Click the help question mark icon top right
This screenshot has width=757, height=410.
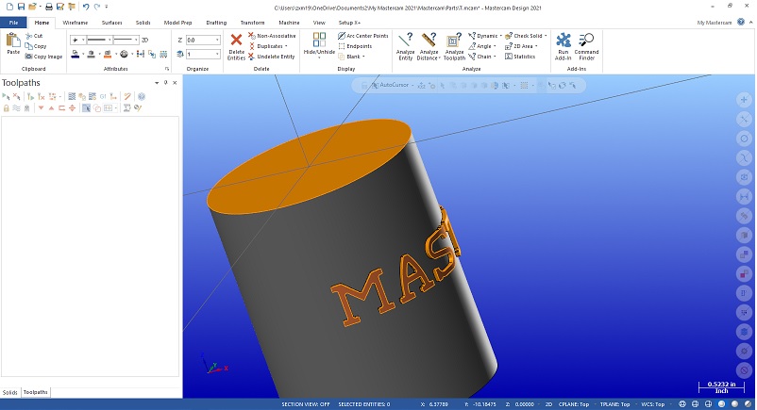[741, 23]
